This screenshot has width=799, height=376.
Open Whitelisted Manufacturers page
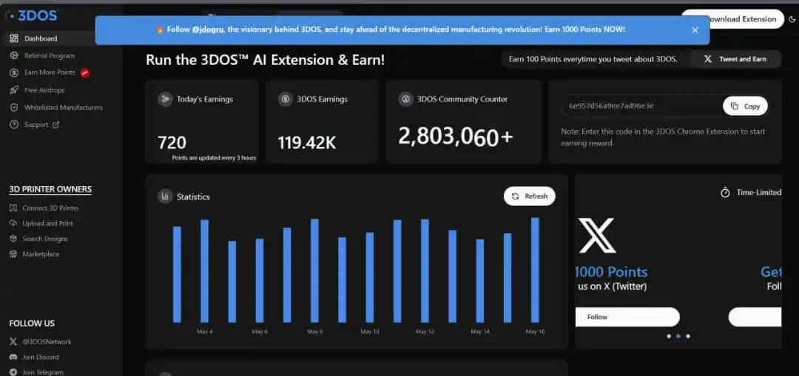(x=63, y=107)
